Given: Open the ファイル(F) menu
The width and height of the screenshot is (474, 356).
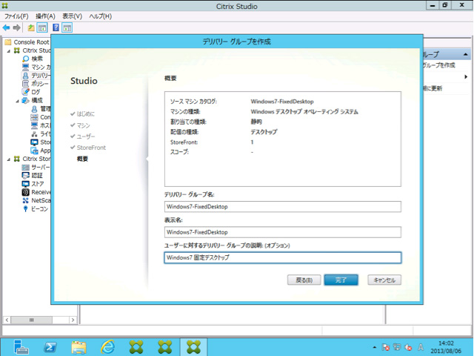Looking at the screenshot, I should 16,16.
